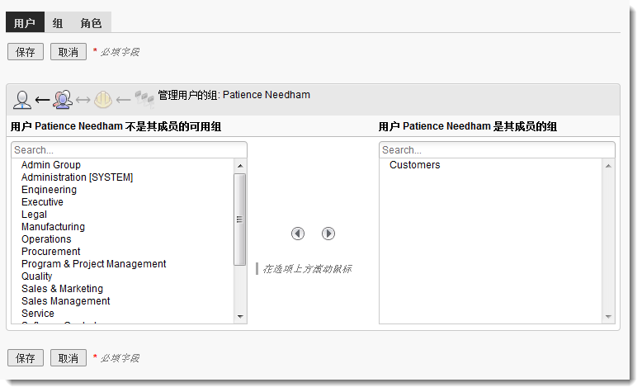Focus the member groups Search field

[x=497, y=150]
